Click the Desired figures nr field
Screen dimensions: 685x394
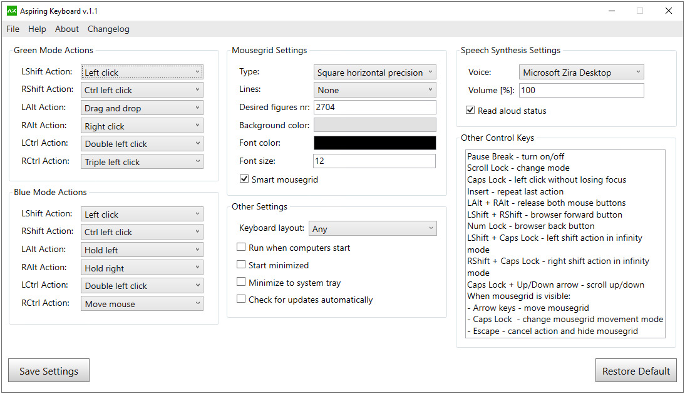pos(375,108)
